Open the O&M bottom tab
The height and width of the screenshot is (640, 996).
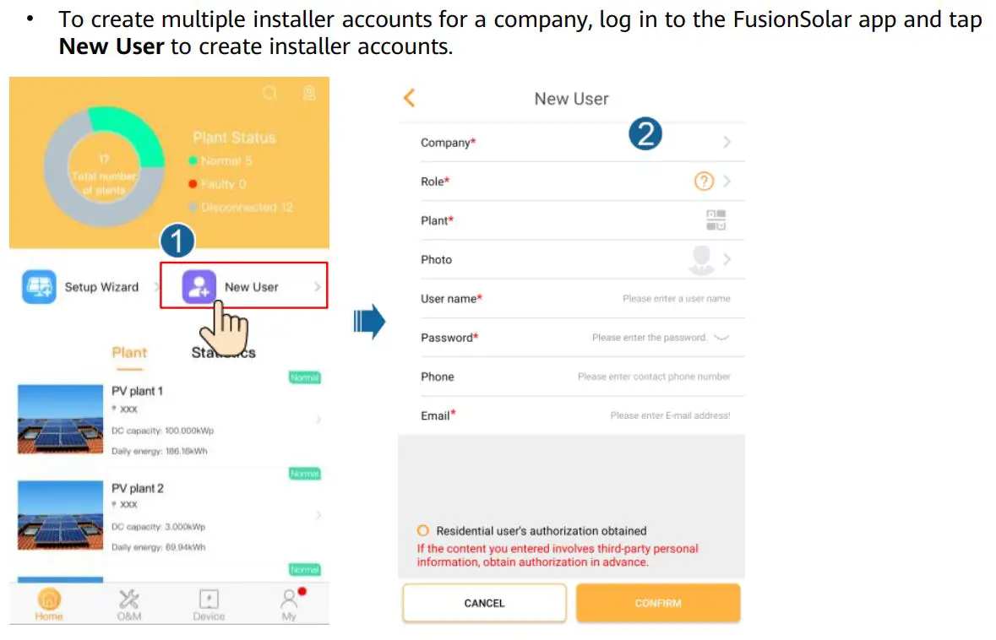tap(129, 605)
